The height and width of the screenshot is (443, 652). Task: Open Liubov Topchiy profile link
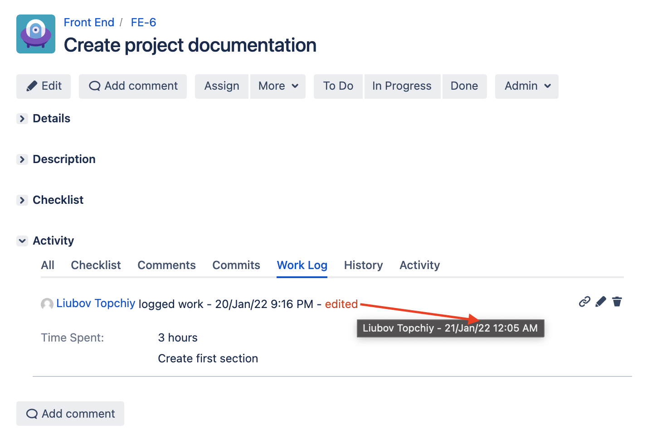[x=96, y=303]
